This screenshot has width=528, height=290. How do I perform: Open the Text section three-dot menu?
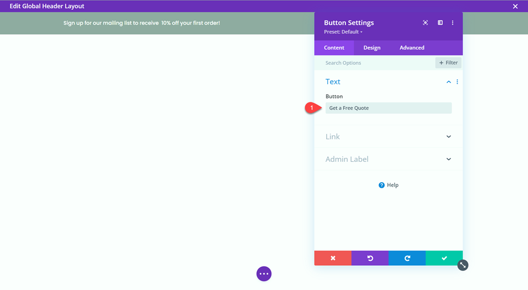click(457, 82)
